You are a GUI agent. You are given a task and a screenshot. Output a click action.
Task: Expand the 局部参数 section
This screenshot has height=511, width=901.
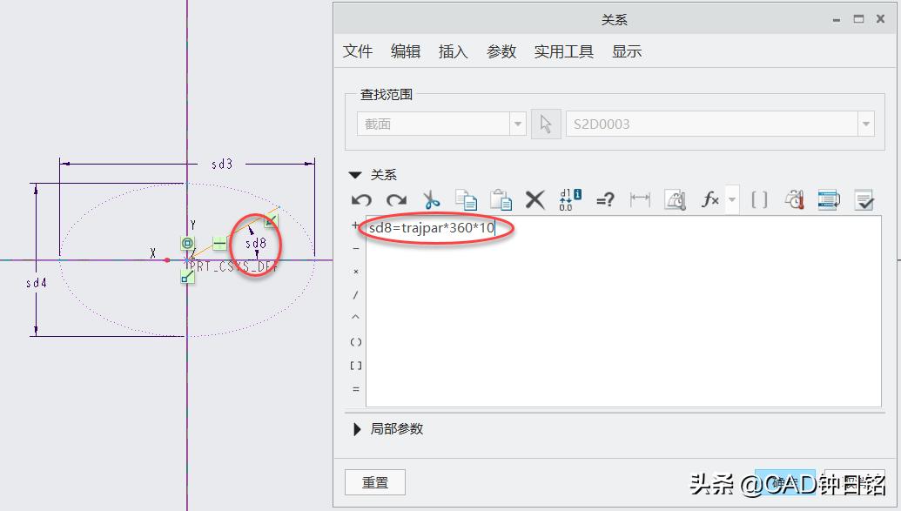(x=357, y=428)
